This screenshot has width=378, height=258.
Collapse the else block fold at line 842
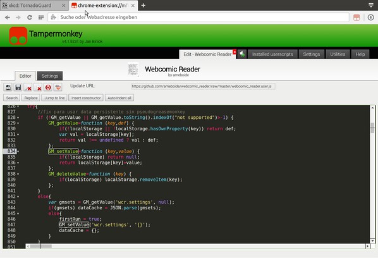18,197
